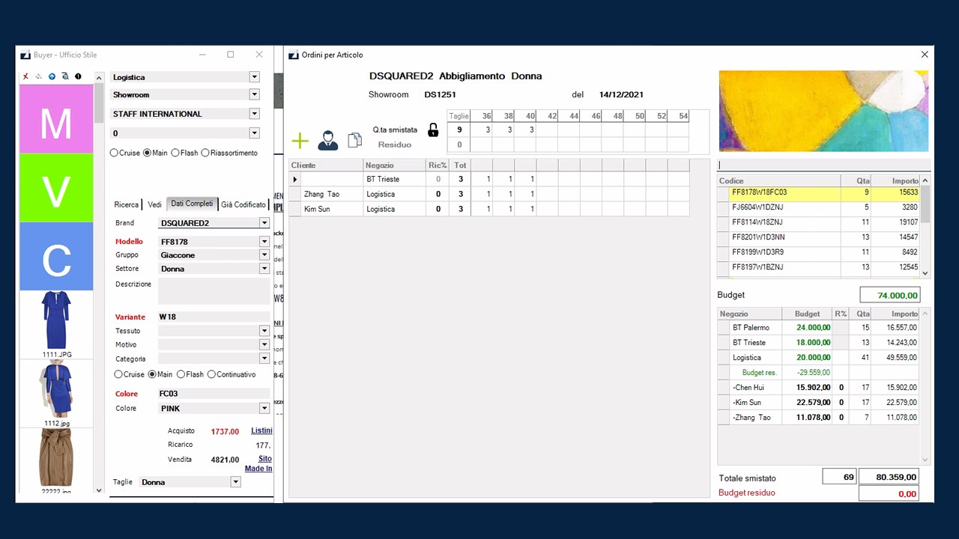The image size is (959, 539).
Task: Click the Kim Sun customer row
Action: coord(489,209)
